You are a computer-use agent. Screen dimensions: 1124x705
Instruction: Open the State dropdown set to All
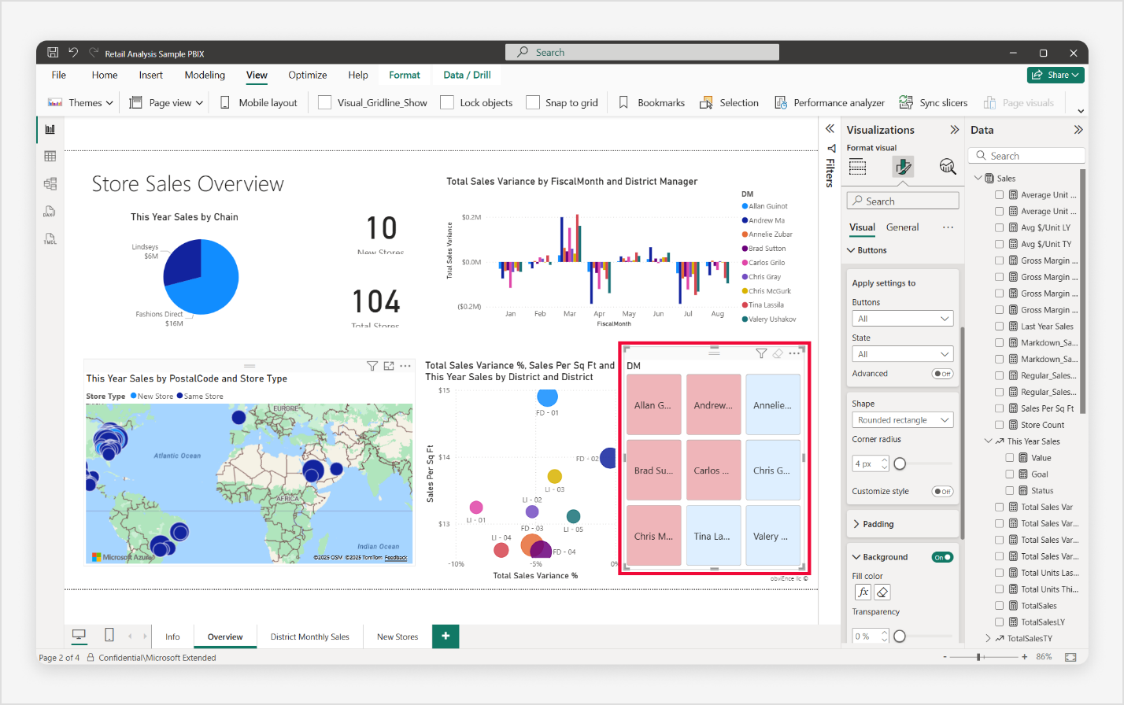coord(903,354)
